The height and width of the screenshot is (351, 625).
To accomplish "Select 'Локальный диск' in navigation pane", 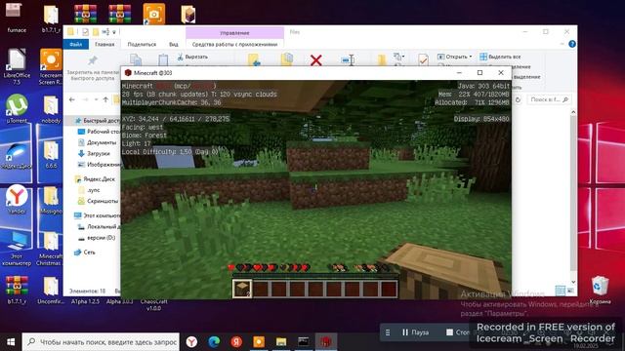I will (99, 226).
